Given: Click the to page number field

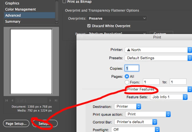Looking at the screenshot, I should click(x=178, y=82).
